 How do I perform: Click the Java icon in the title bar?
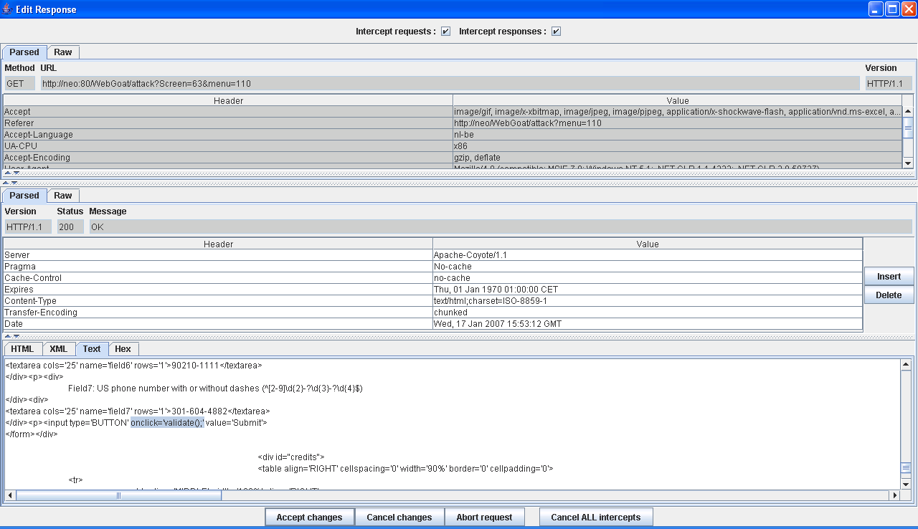(x=7, y=9)
